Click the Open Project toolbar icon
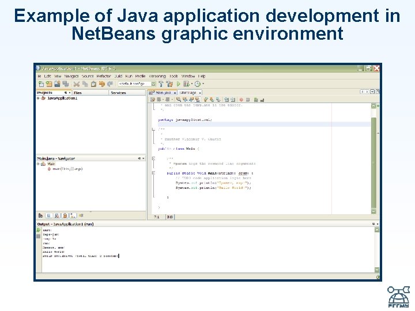Screen dimensions: 415x311 (57, 84)
